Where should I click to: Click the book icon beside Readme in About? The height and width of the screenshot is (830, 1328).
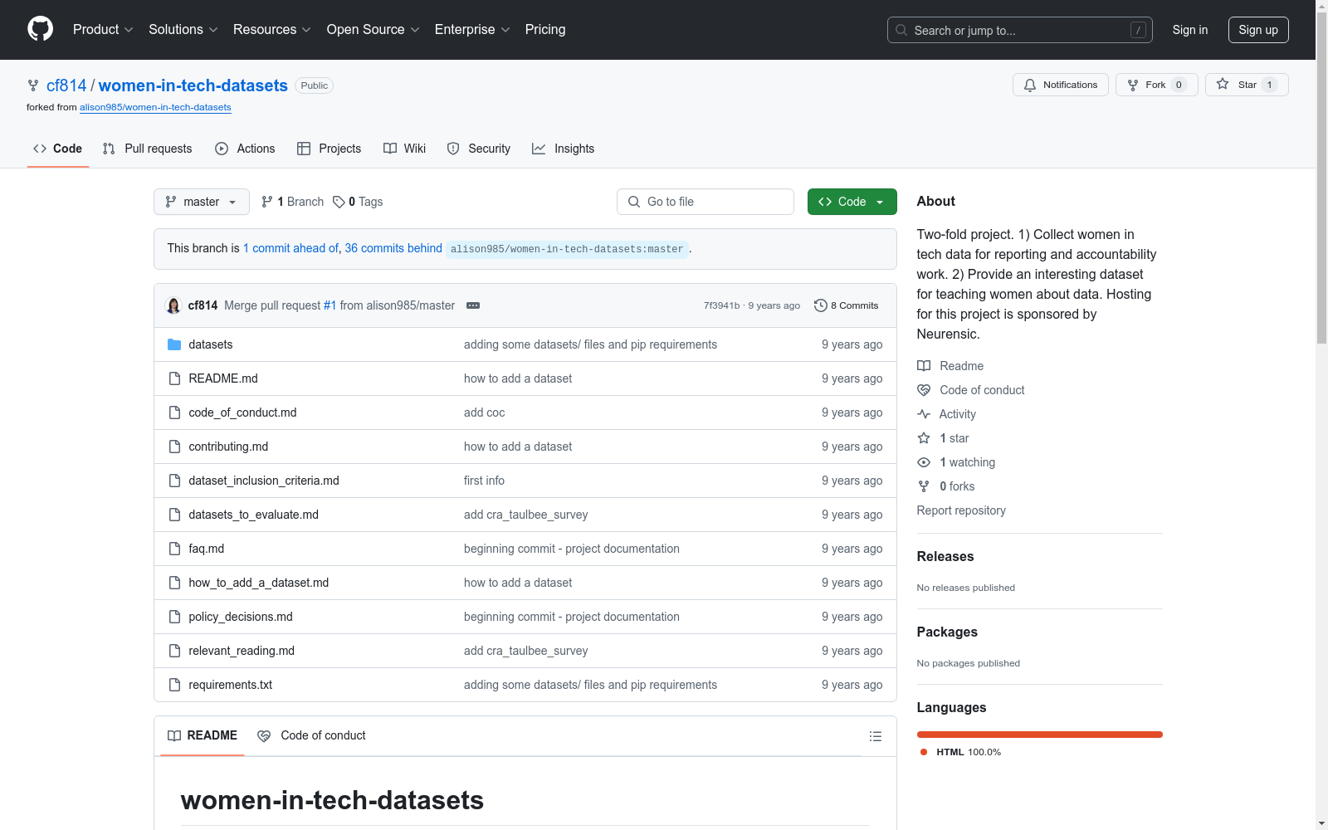pyautogui.click(x=924, y=366)
